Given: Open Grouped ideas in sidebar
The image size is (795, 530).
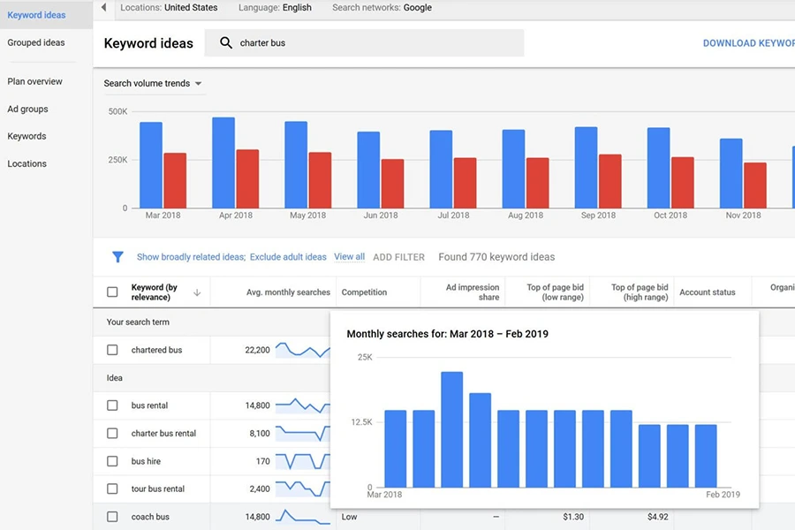Looking at the screenshot, I should point(36,42).
